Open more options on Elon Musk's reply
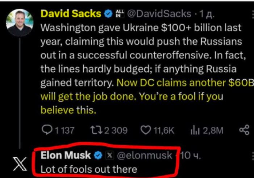Image resolution: width=254 pixels, height=178 pixels. 253,156
